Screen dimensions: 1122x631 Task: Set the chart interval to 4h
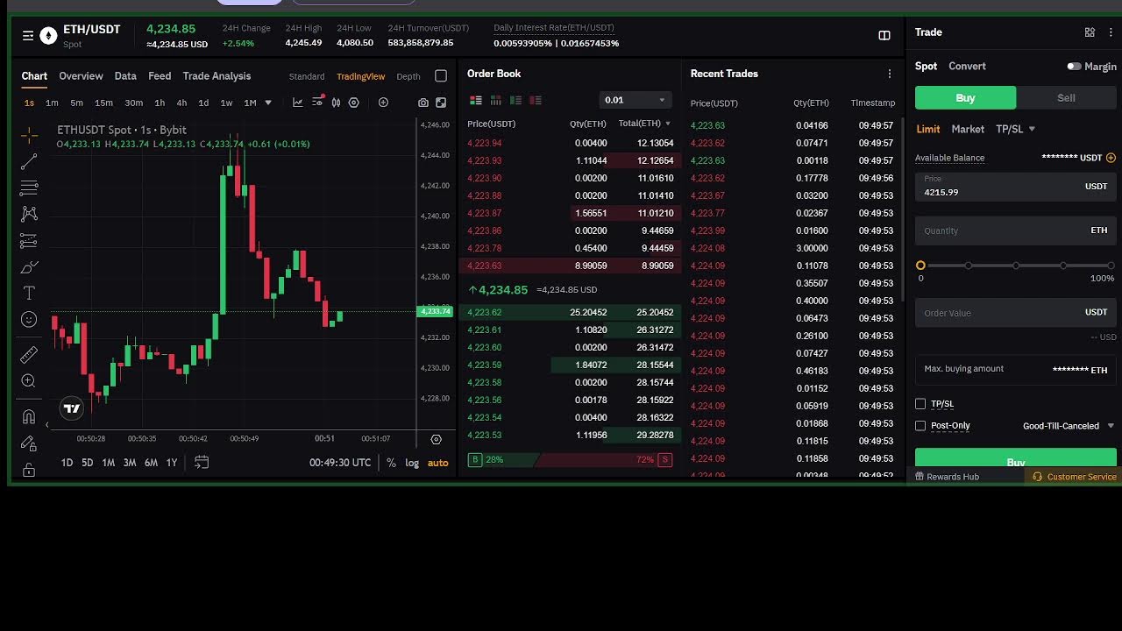point(181,103)
